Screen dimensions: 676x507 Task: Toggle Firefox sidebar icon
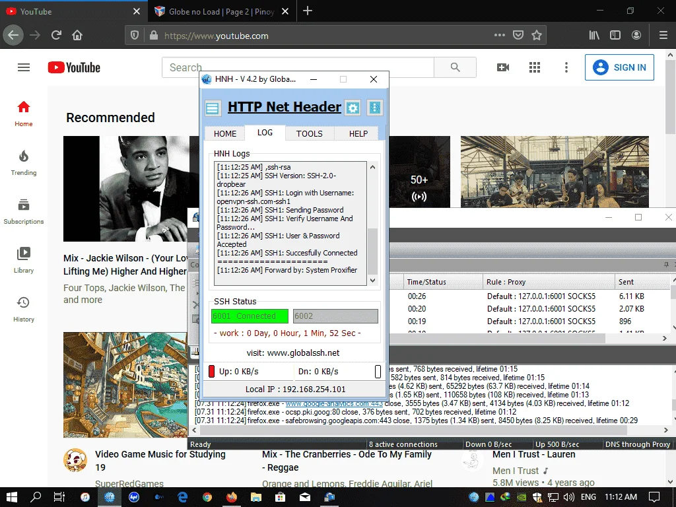[615, 35]
